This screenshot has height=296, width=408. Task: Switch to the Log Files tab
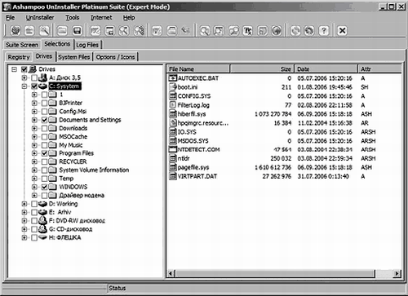tap(87, 45)
